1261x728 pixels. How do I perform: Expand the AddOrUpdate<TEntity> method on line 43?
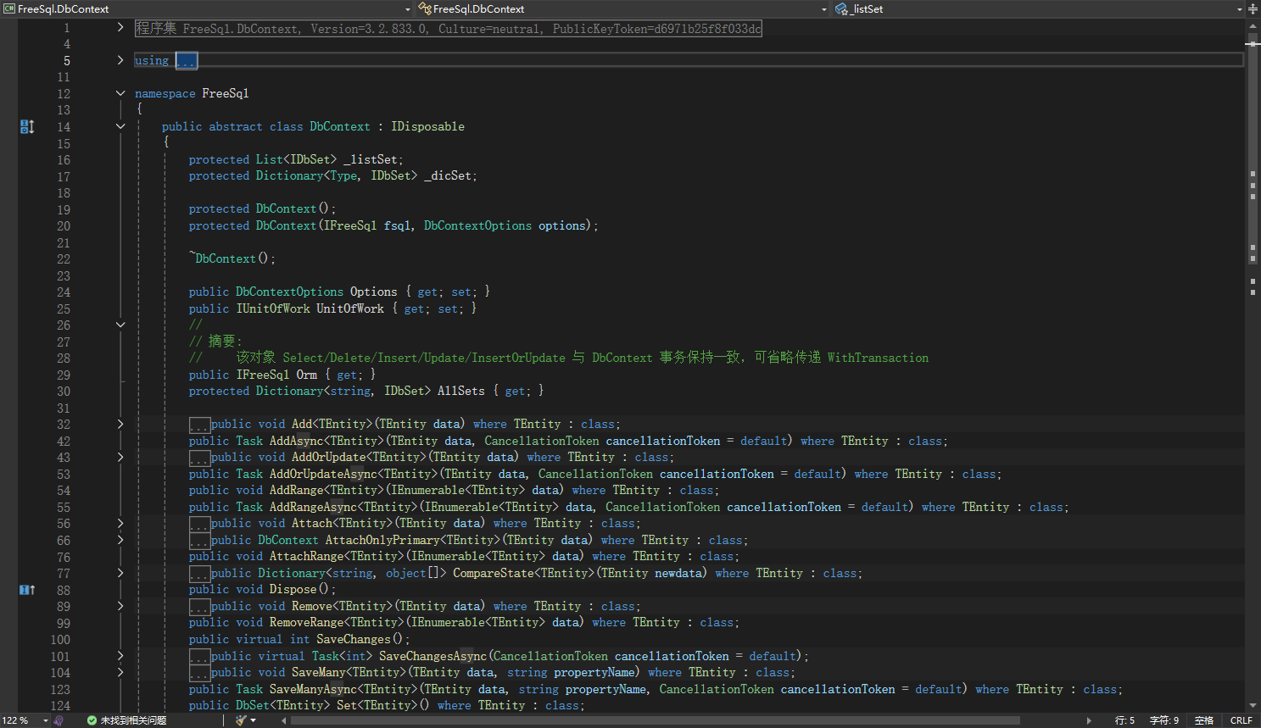pyautogui.click(x=120, y=457)
